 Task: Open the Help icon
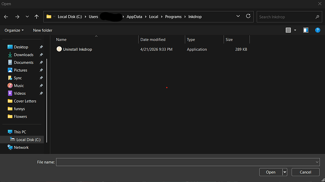tap(317, 30)
